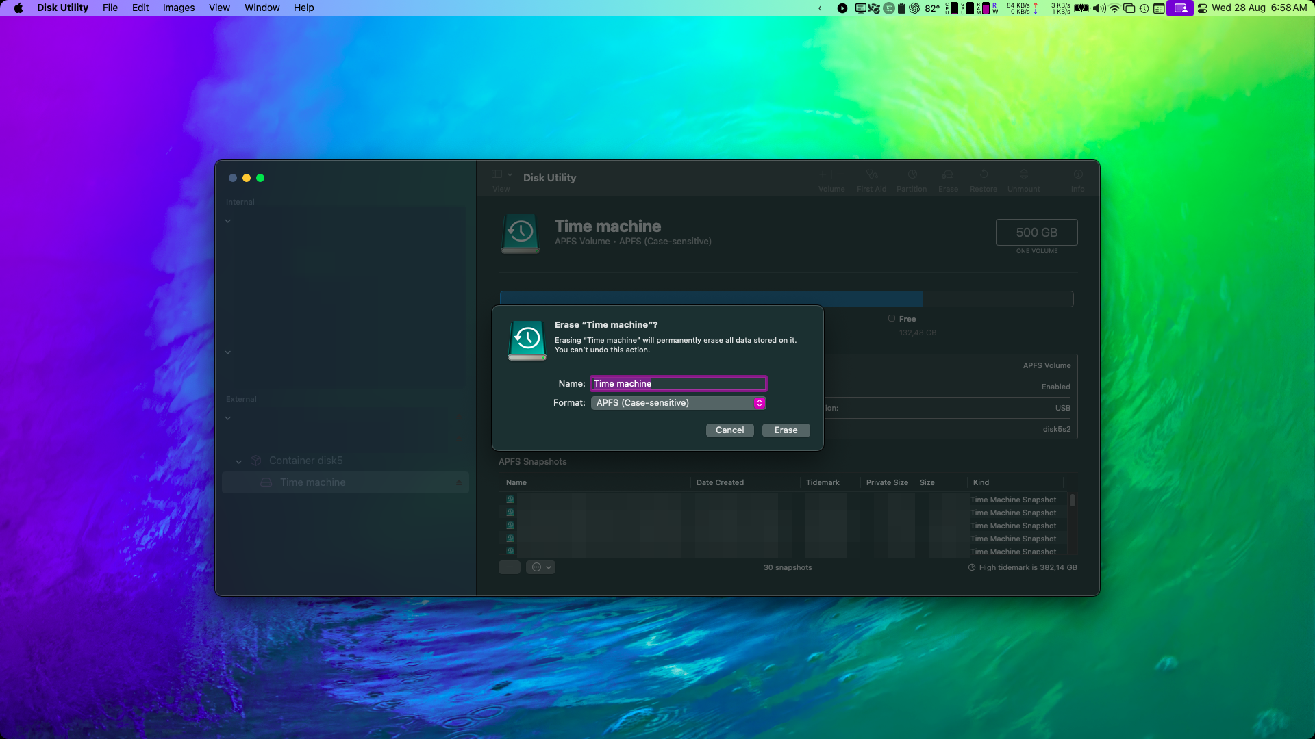Click the Erase button in the dialog
This screenshot has height=739, width=1315.
coord(786,430)
